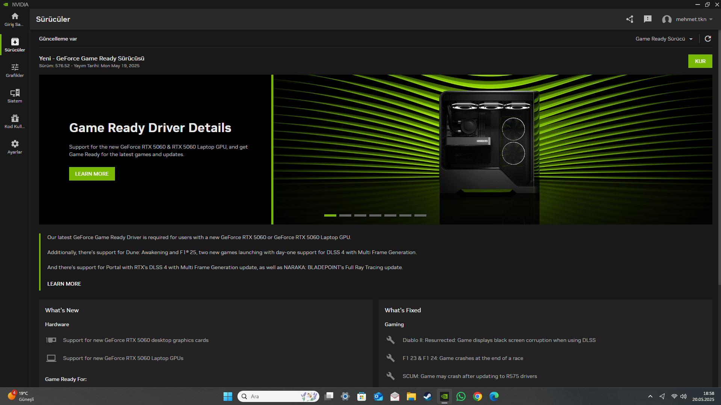Open Steam from taskbar

point(428,396)
